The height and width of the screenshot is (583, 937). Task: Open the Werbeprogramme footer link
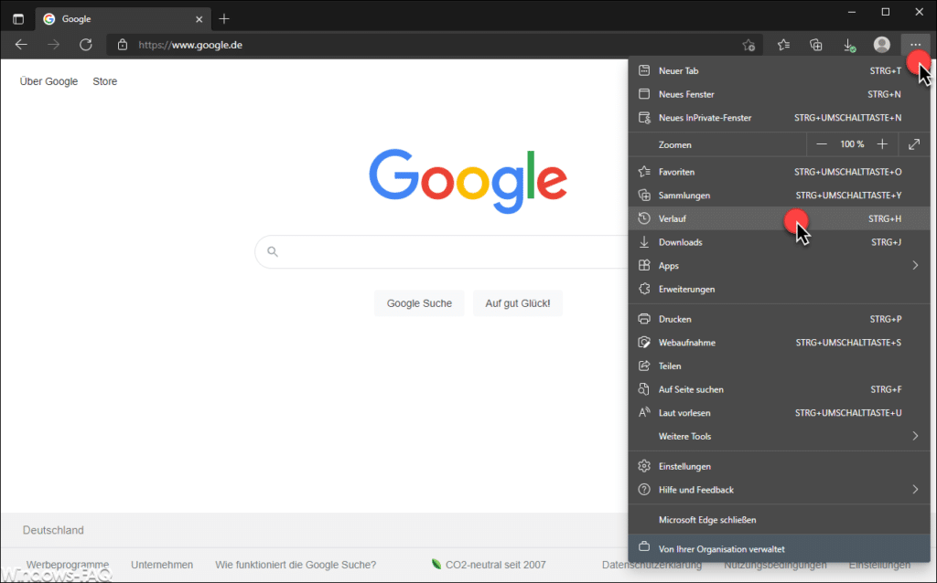pos(68,565)
